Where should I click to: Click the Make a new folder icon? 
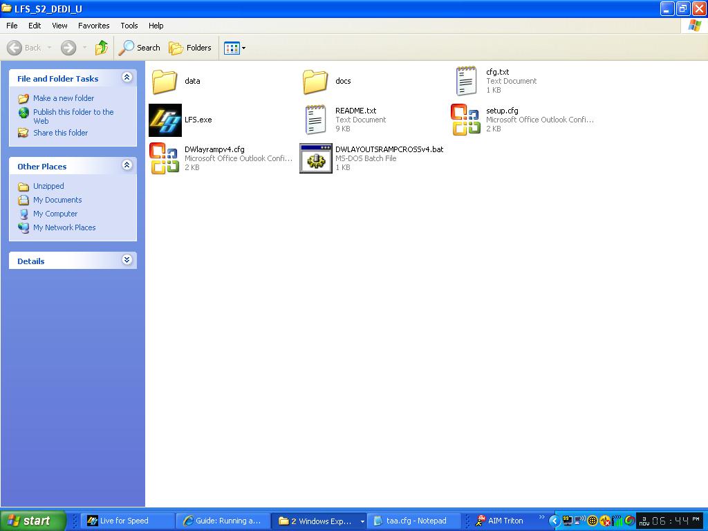(x=24, y=98)
